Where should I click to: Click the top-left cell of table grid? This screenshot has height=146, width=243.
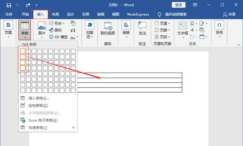[23, 51]
